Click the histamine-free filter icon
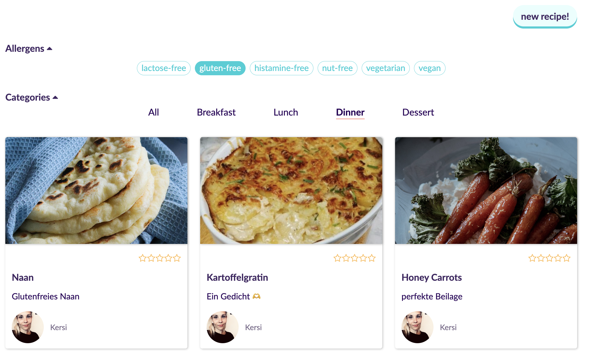Image resolution: width=591 pixels, height=356 pixels. point(280,68)
